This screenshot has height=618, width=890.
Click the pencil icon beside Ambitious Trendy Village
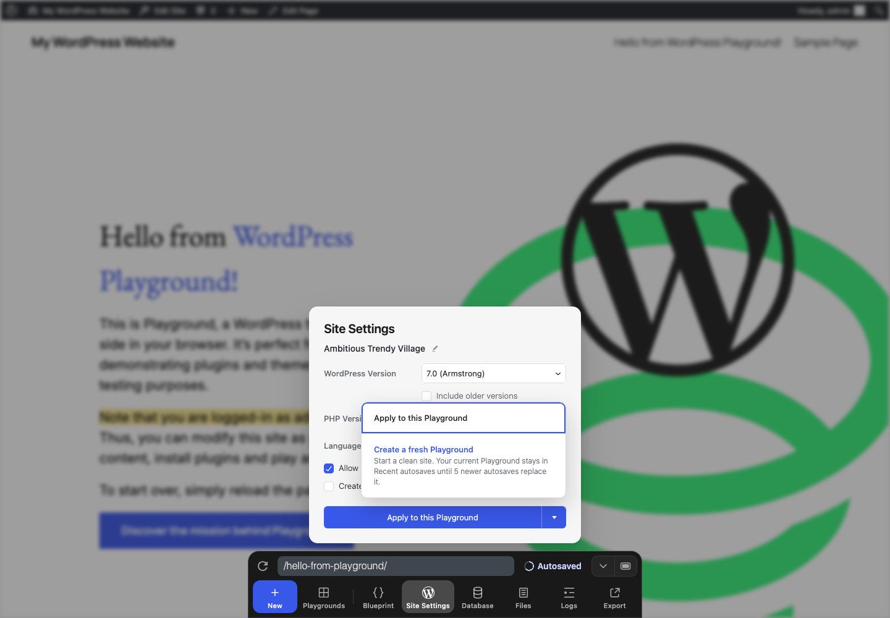coord(435,349)
